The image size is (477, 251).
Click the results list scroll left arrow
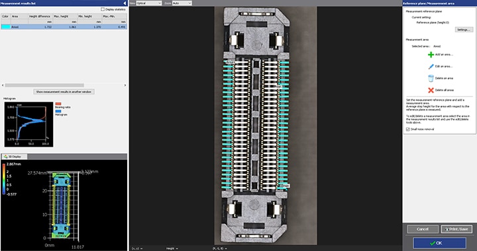click(3, 85)
